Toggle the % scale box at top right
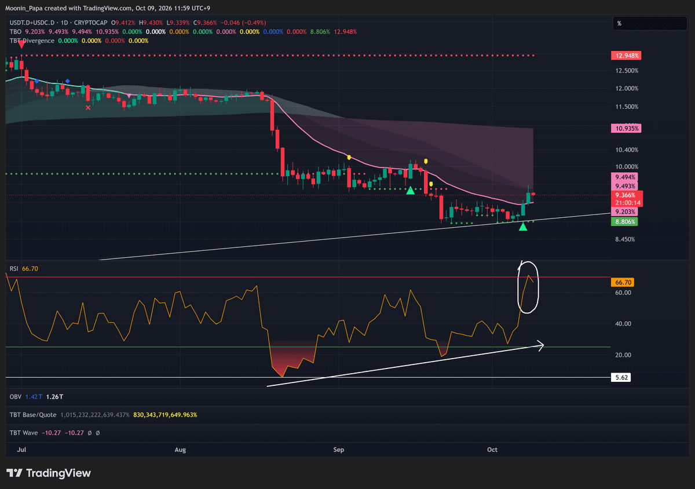Screen dimensions: 695x489 point(649,23)
